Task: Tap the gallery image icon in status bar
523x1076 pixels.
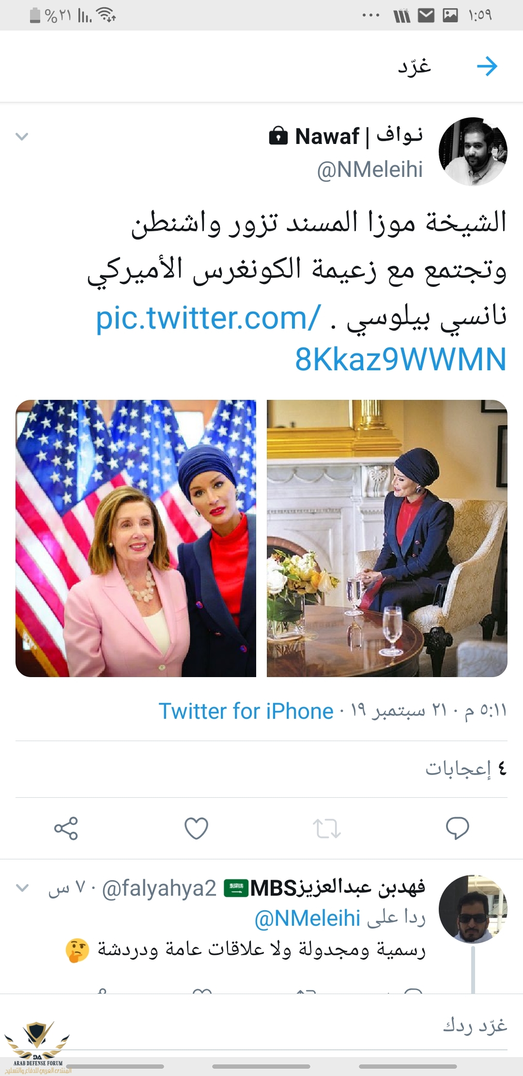Action: tap(450, 16)
